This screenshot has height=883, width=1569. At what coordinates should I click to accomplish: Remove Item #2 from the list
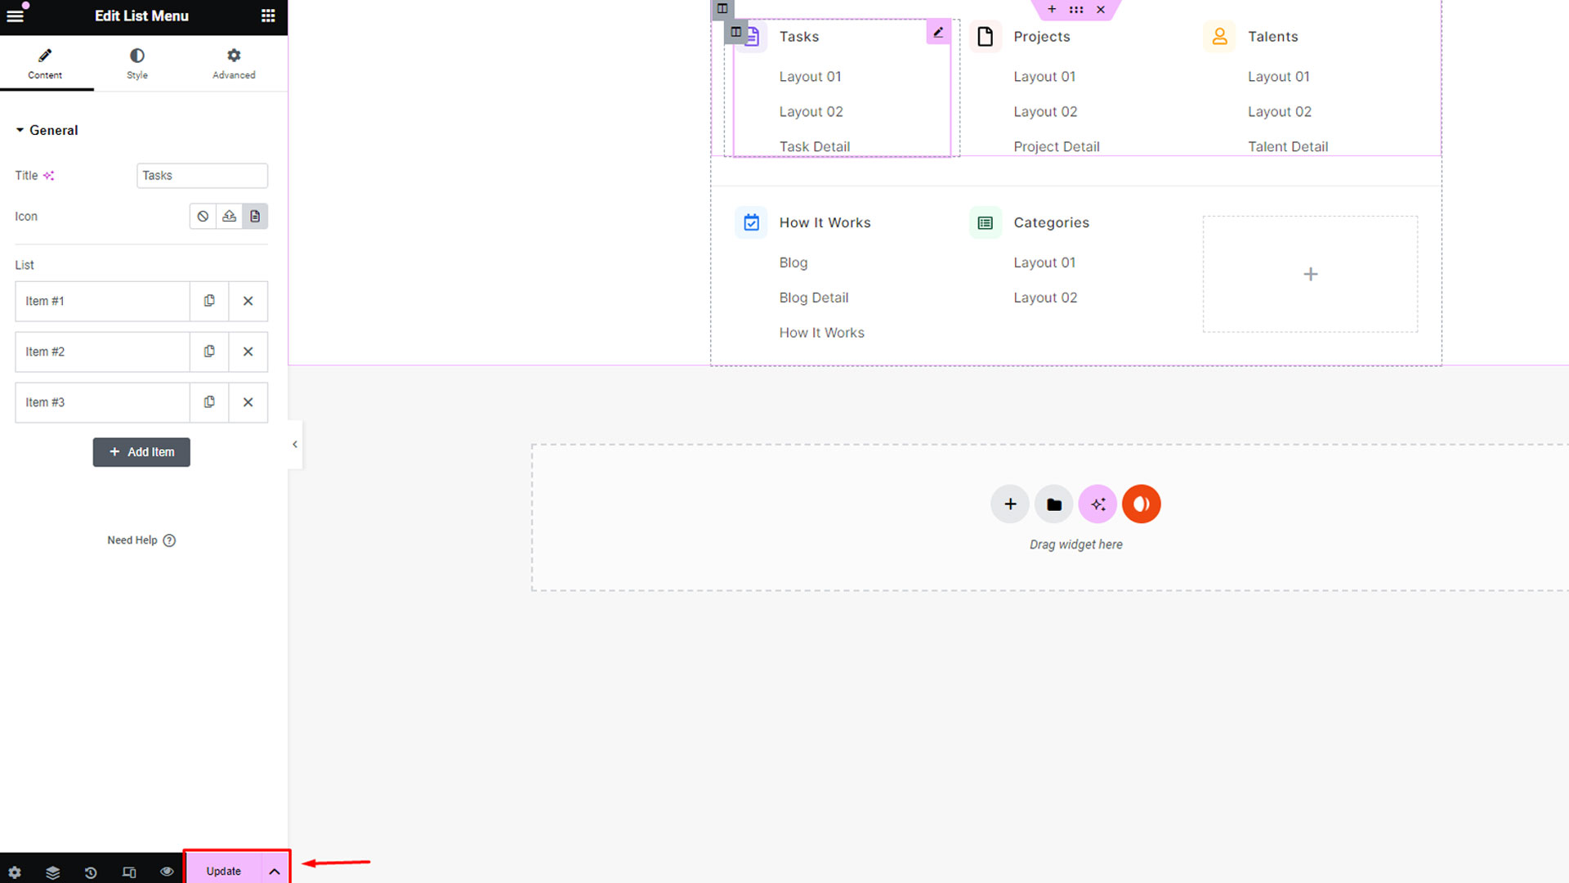pos(248,352)
